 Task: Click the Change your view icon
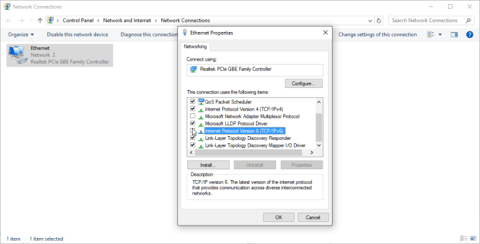coord(431,35)
